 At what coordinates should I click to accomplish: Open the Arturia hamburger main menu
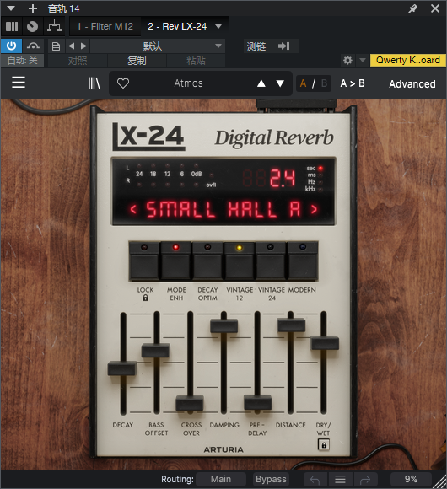pos(19,83)
